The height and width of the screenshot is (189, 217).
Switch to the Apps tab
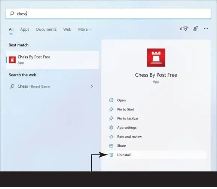click(x=25, y=30)
